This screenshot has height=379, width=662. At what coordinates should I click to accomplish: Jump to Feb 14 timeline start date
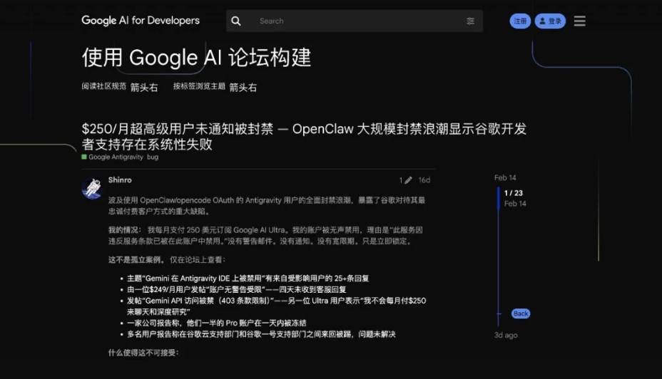[x=505, y=177]
